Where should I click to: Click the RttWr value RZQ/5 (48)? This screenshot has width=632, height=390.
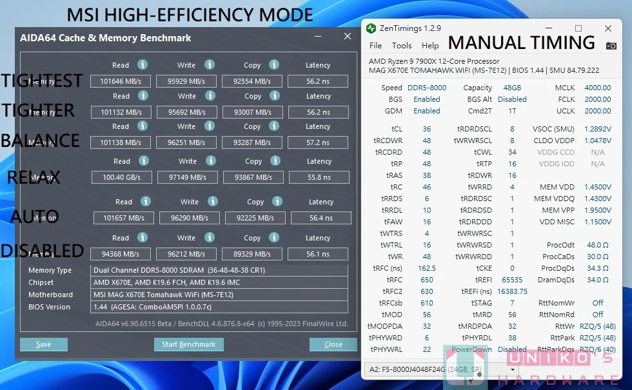click(598, 326)
